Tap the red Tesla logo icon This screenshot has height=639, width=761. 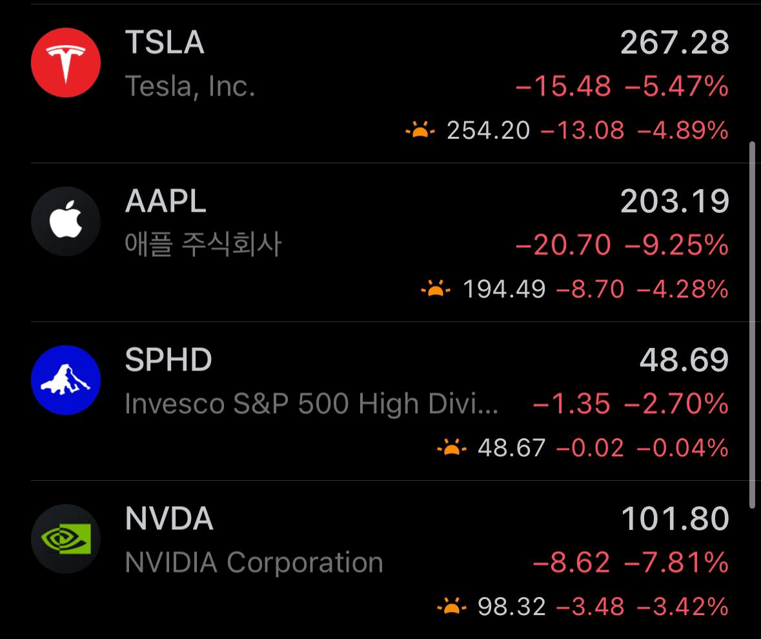tap(66, 63)
